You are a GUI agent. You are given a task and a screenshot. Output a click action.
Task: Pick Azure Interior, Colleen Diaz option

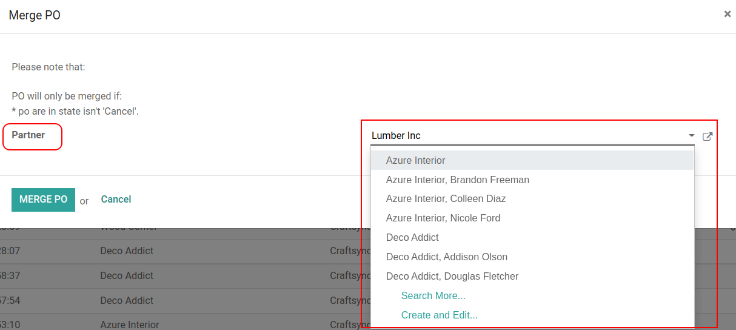pos(446,199)
